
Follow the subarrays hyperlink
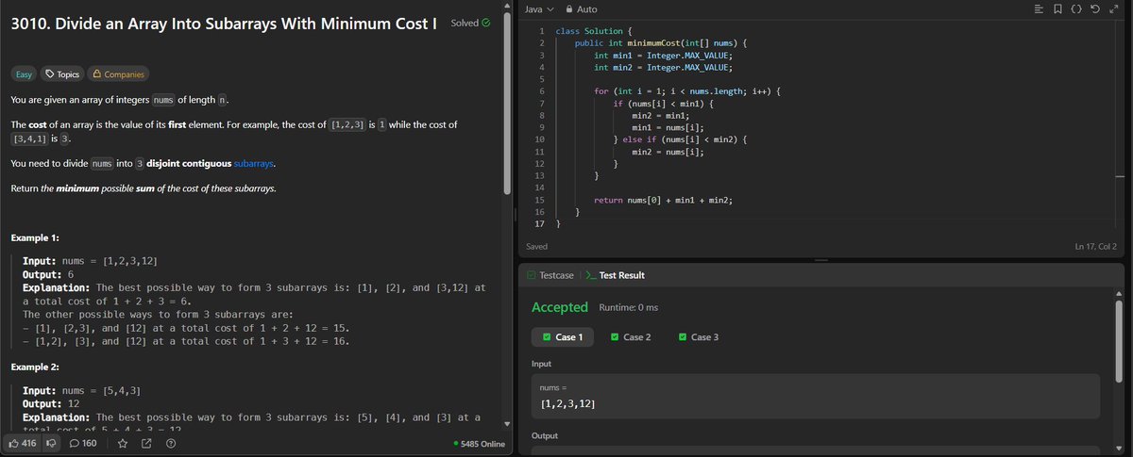[x=254, y=163]
